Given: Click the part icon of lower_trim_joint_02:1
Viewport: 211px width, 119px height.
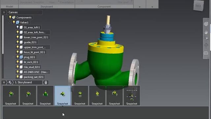Looking at the screenshot, I should (x=21, y=37).
